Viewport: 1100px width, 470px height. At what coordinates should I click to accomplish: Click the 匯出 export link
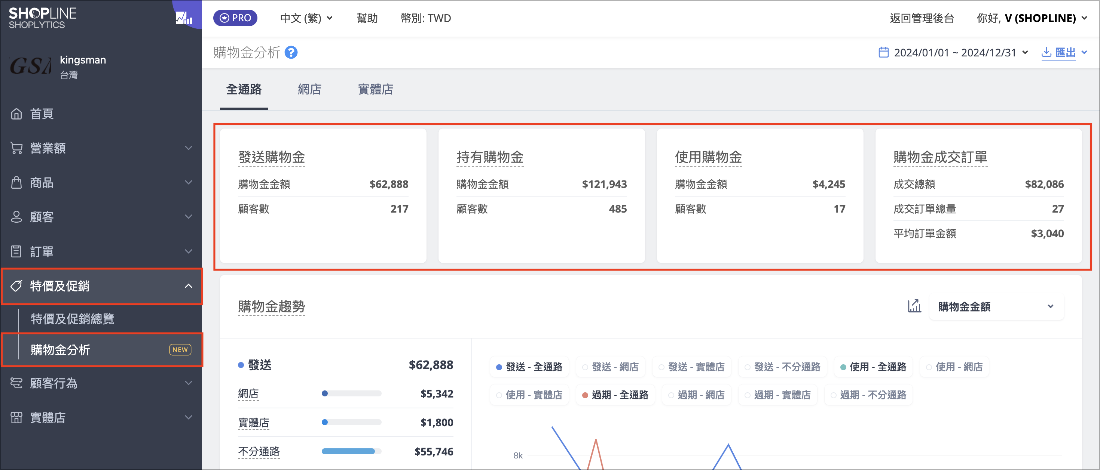pyautogui.click(x=1066, y=52)
